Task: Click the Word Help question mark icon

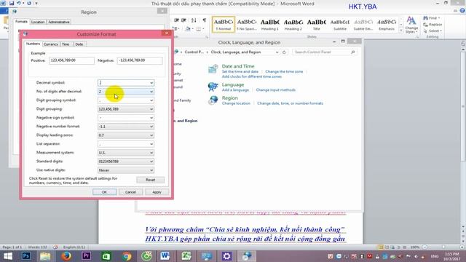Action: [462, 10]
